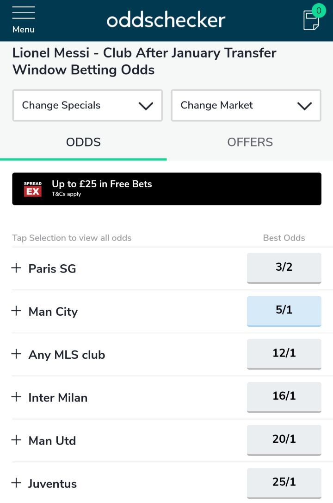Tap the oddschecker logo
Image resolution: width=333 pixels, height=503 pixels.
[166, 20]
